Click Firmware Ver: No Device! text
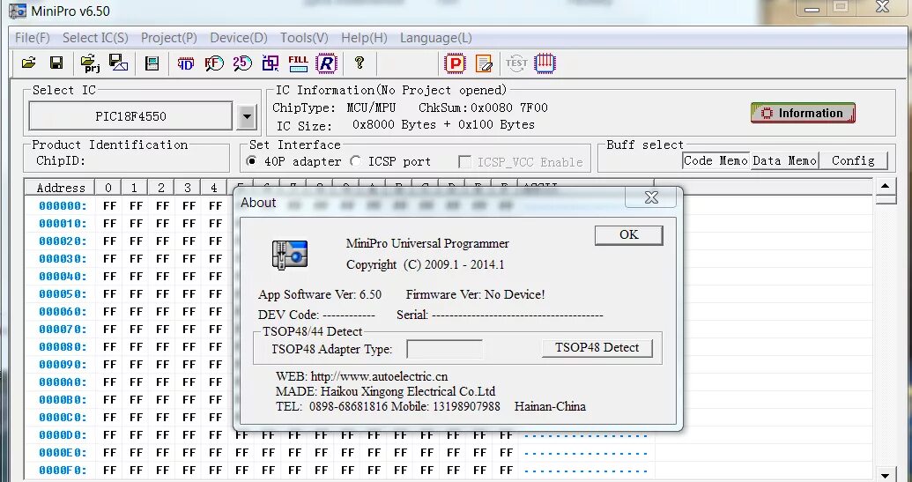Viewport: 912px width, 482px height. (475, 294)
